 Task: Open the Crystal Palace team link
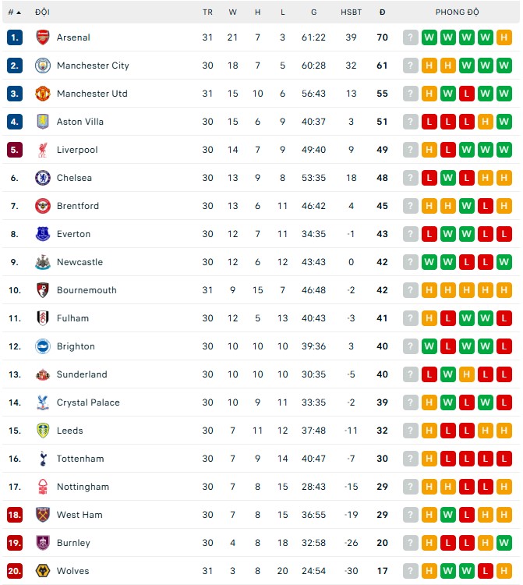(88, 402)
